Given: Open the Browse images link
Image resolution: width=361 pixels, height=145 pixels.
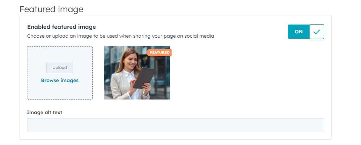Looking at the screenshot, I should (x=60, y=80).
